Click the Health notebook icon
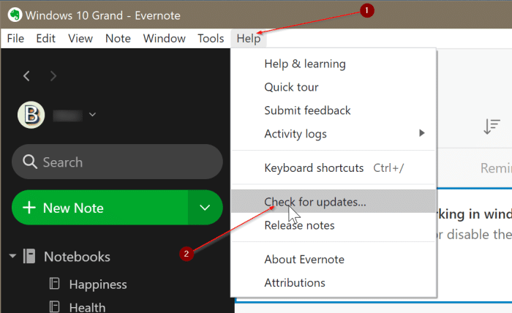 [x=54, y=307]
